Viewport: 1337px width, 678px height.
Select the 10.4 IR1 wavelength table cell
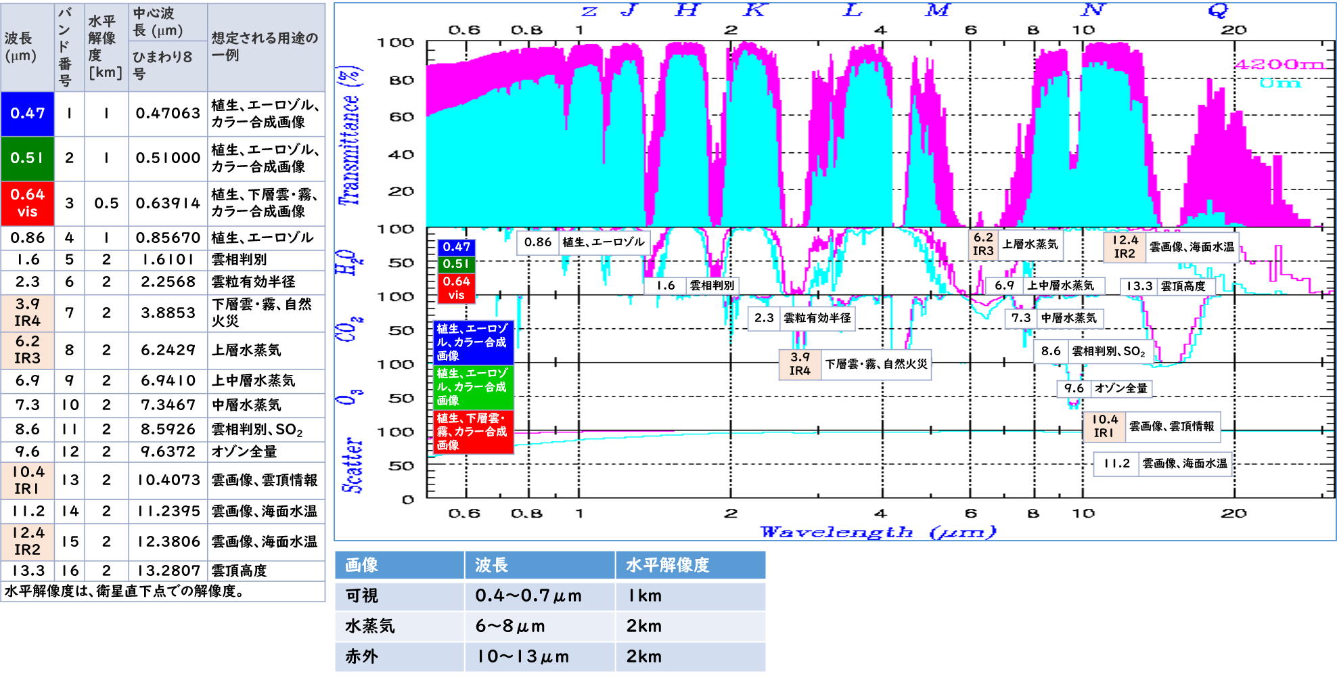click(x=27, y=480)
